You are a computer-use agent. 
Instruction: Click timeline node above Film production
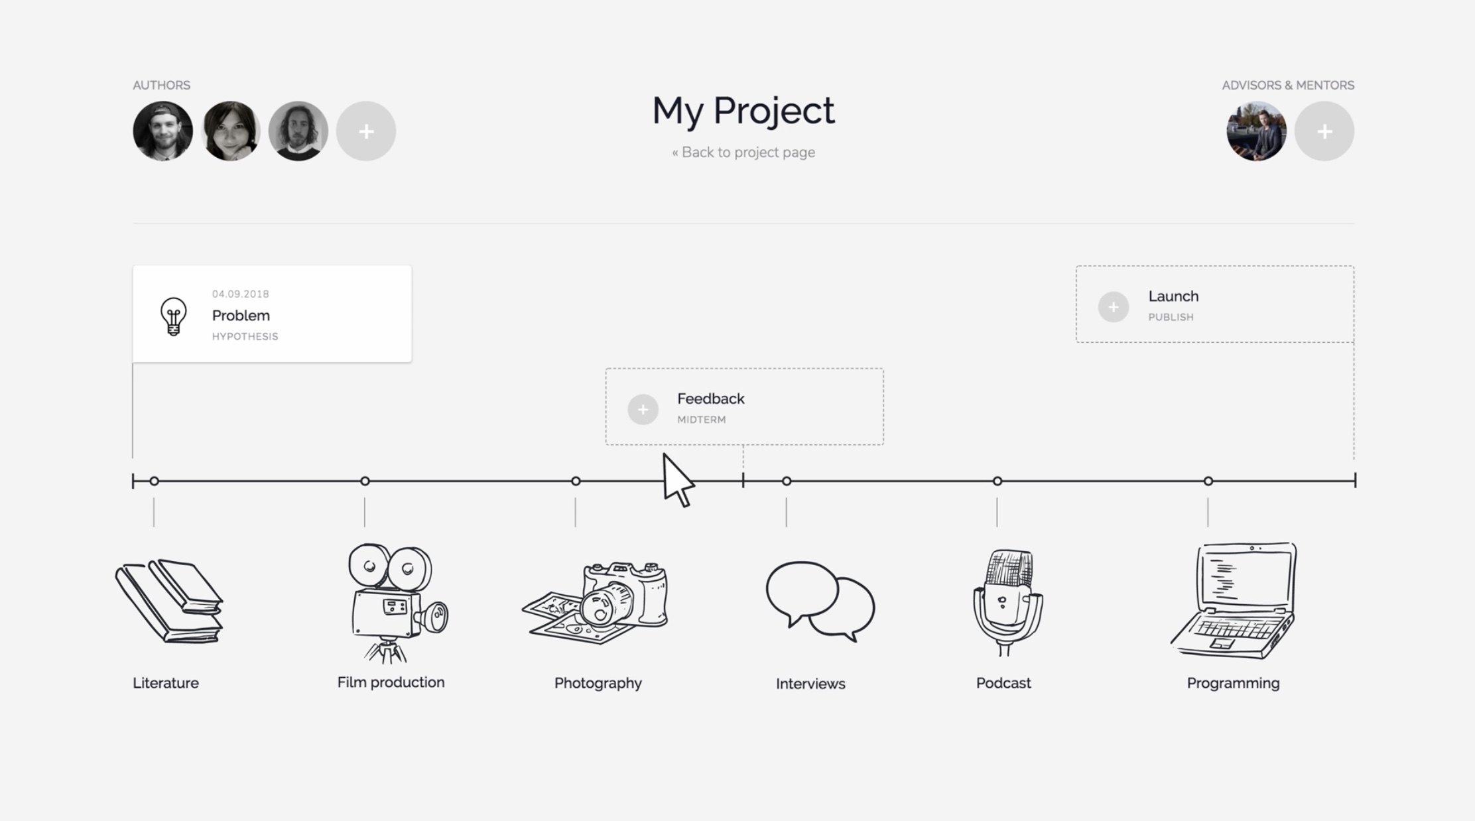pos(365,481)
